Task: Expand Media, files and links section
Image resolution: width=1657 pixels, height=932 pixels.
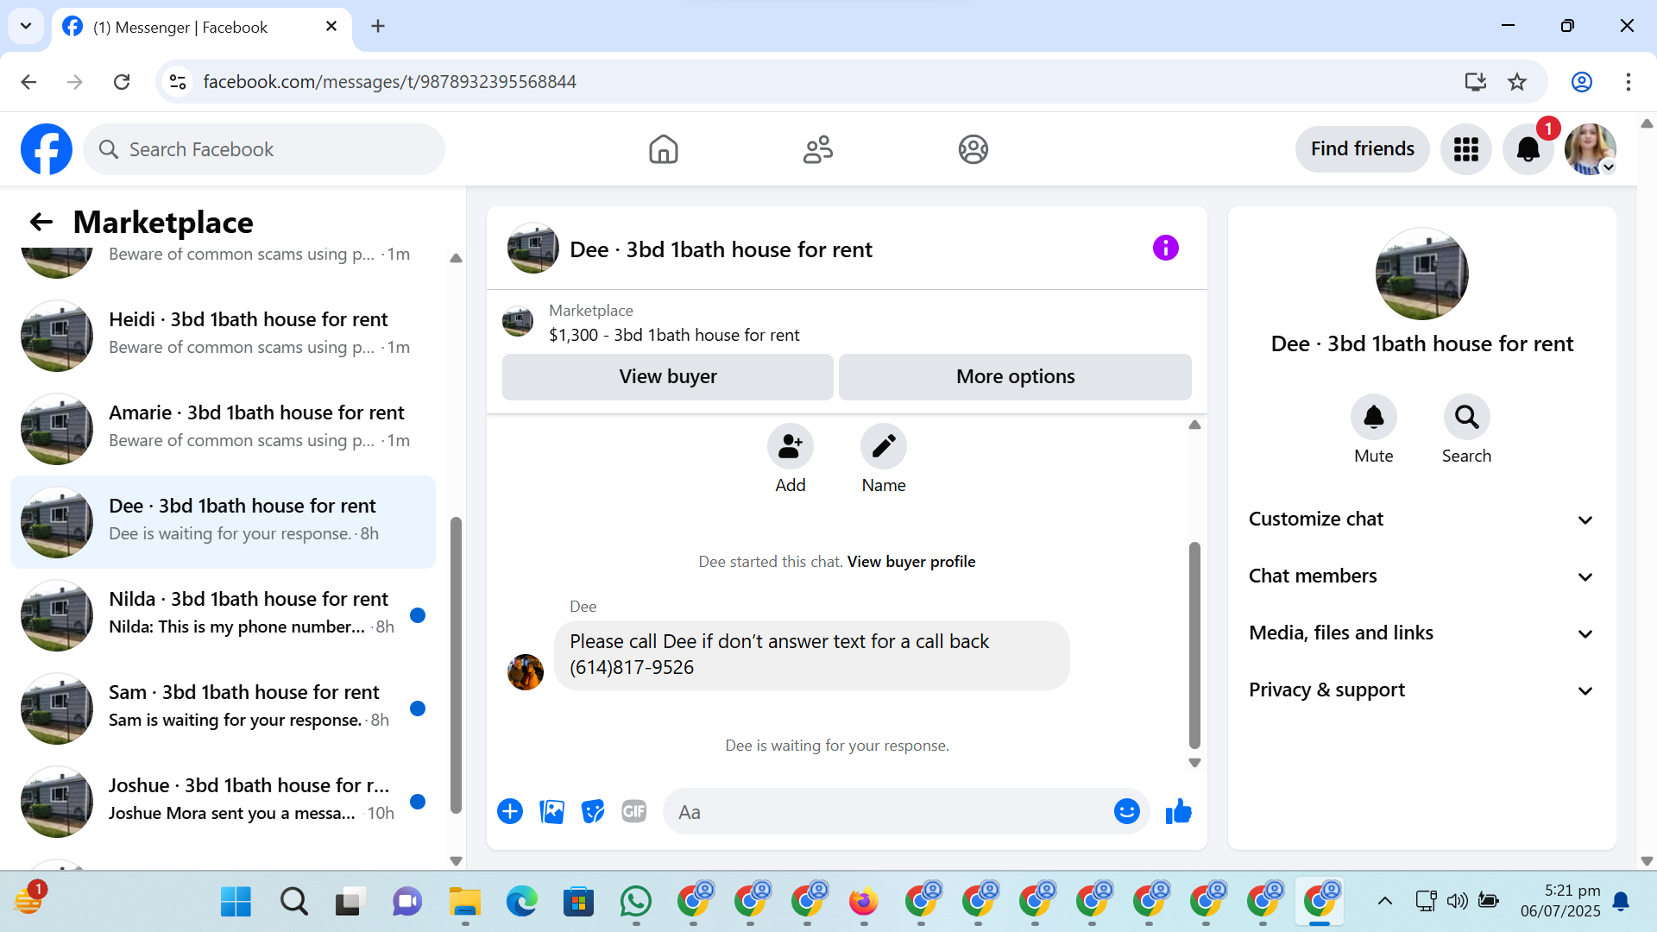Action: pos(1421,633)
